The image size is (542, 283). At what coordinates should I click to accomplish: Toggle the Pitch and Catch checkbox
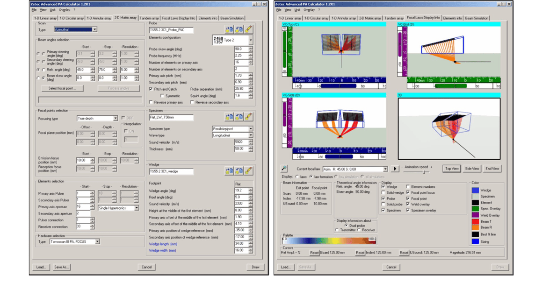[151, 89]
